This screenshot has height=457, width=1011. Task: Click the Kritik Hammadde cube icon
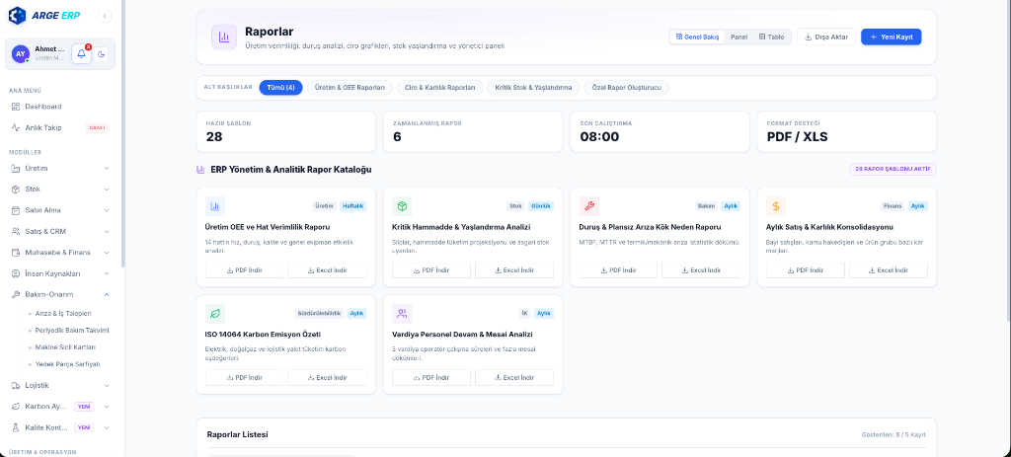(403, 206)
